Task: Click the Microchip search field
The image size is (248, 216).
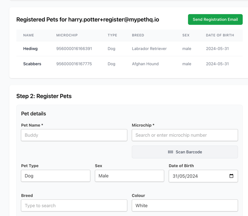Action: click(x=185, y=135)
